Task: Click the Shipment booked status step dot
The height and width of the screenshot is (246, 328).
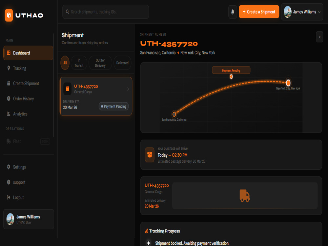Action: click(x=148, y=243)
